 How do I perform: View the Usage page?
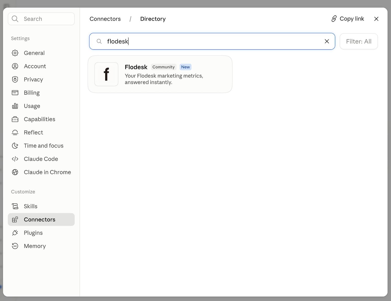(41, 106)
